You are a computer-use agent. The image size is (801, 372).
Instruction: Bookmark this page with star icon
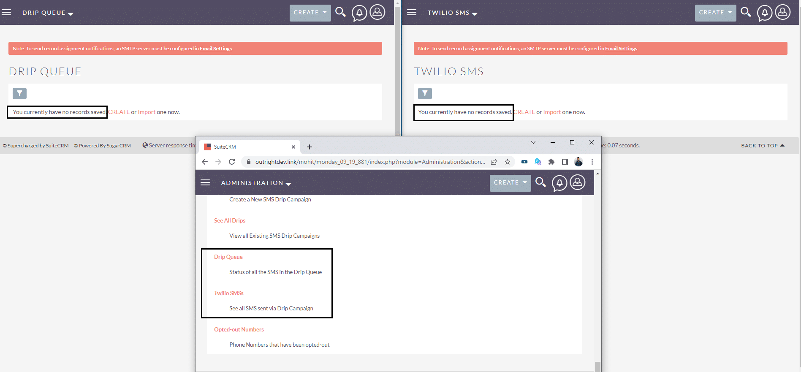coord(508,162)
